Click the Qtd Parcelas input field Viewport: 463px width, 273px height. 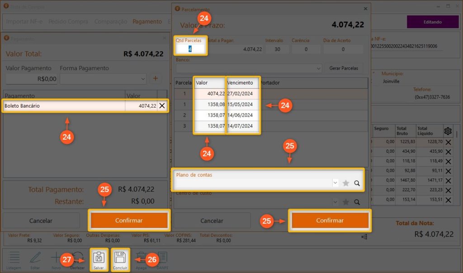coord(190,49)
